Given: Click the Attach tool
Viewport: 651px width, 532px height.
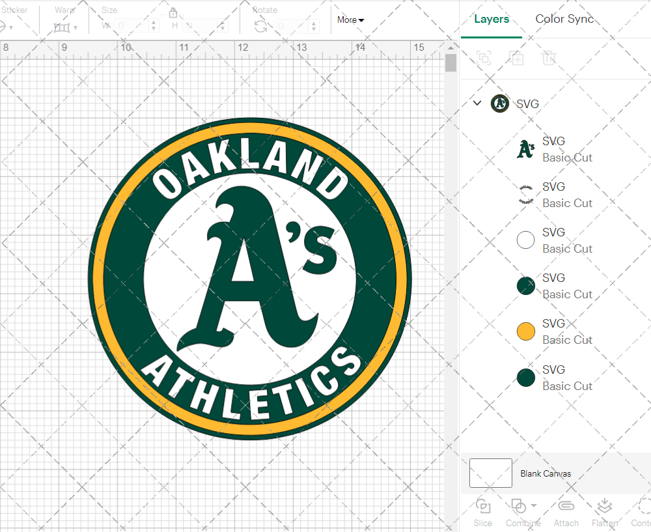Looking at the screenshot, I should pos(566,513).
